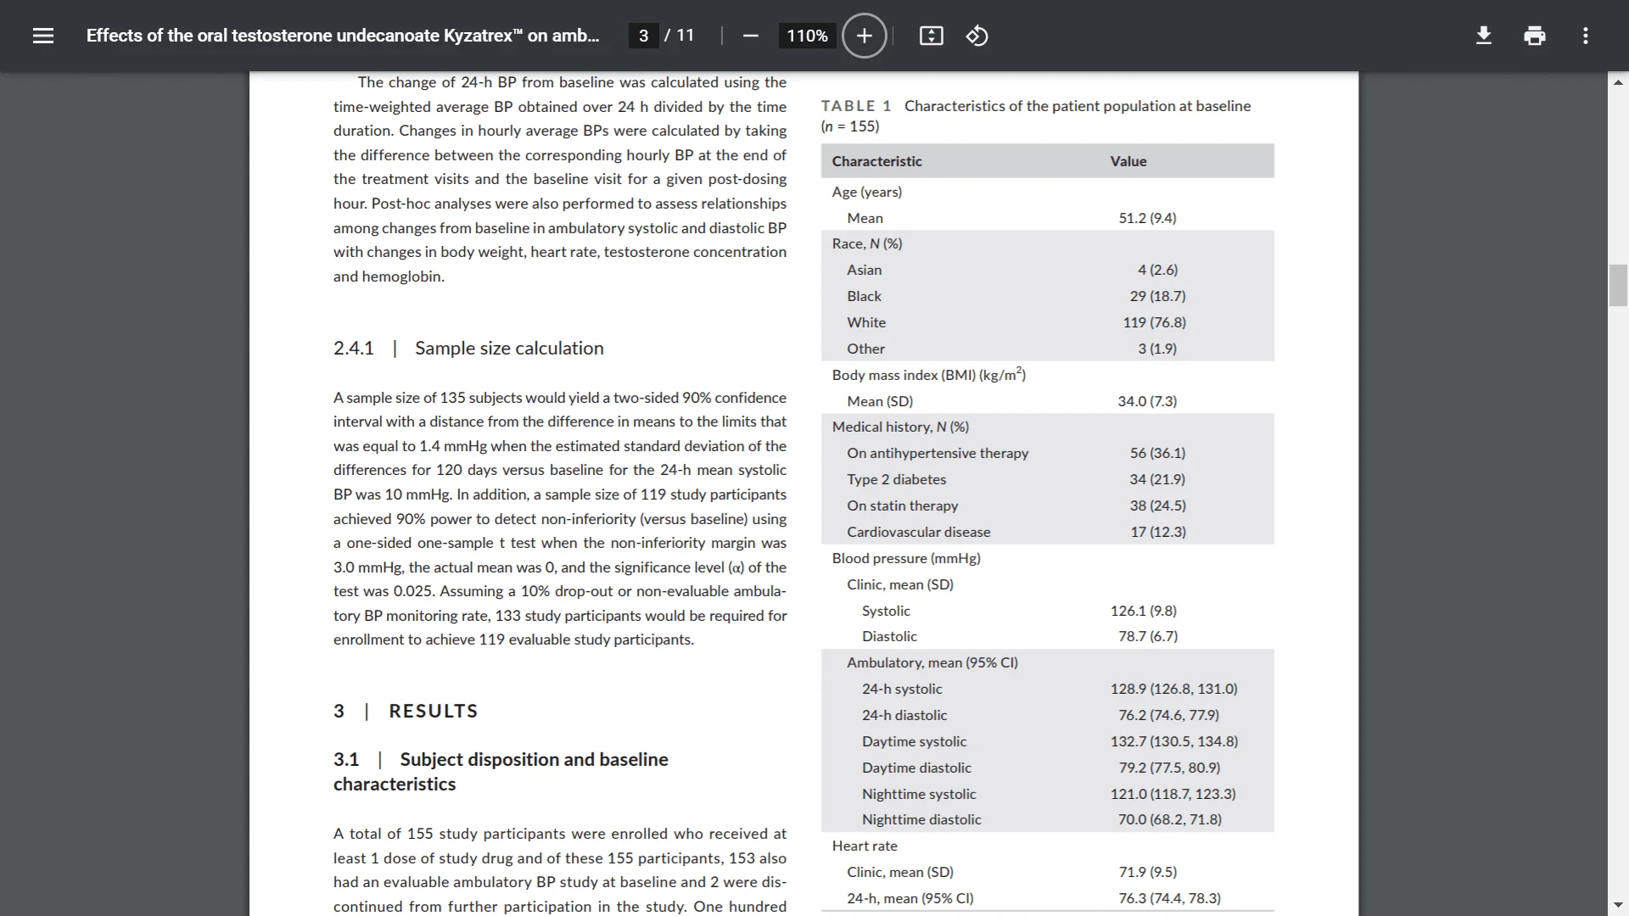
Task: Click 'Race, N (%)' section label
Action: pyautogui.click(x=866, y=243)
